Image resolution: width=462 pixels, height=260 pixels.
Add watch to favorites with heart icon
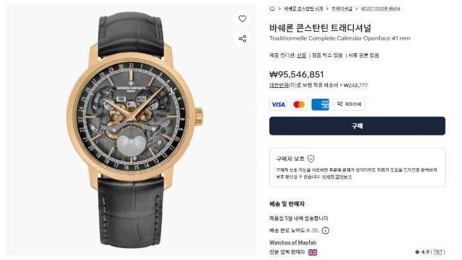pyautogui.click(x=242, y=19)
